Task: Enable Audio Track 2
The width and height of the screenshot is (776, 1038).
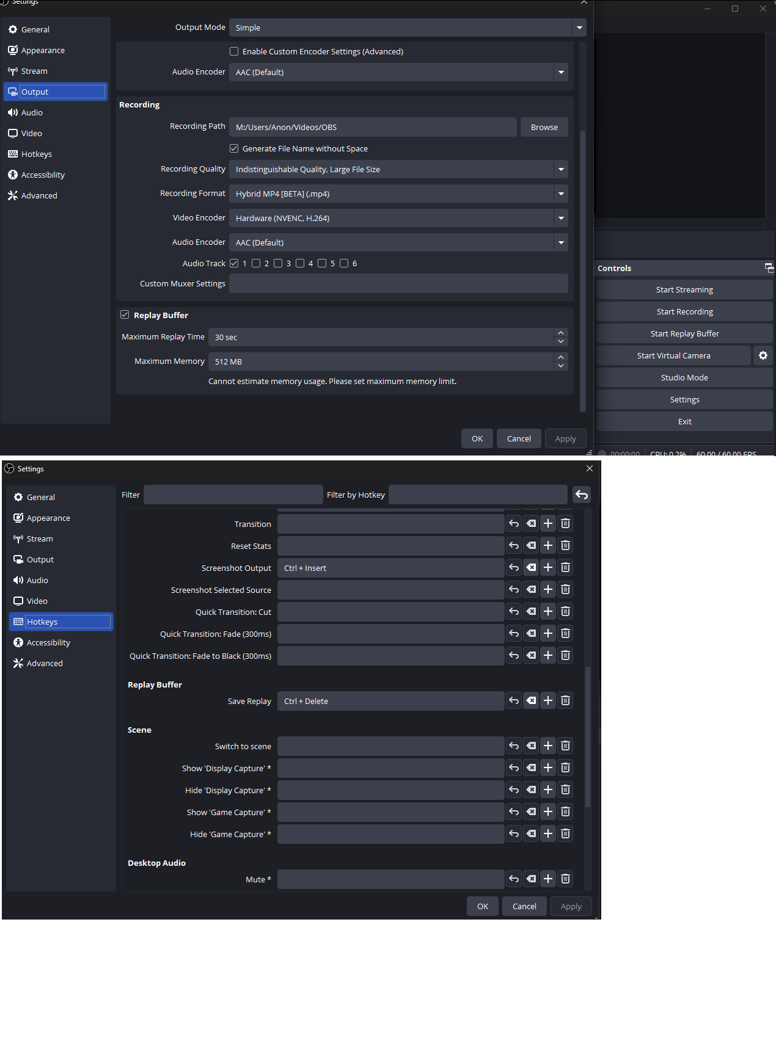Action: click(256, 263)
